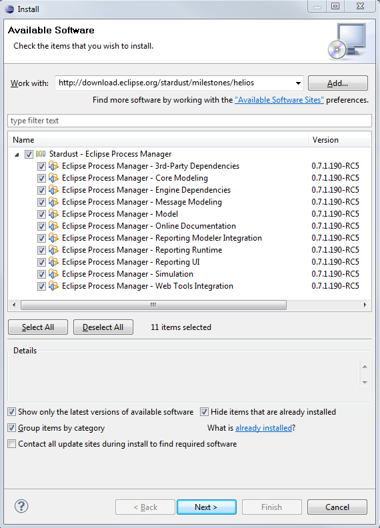The image size is (380, 528).
Task: Click the Online Documentation feature icon
Action: tap(53, 225)
